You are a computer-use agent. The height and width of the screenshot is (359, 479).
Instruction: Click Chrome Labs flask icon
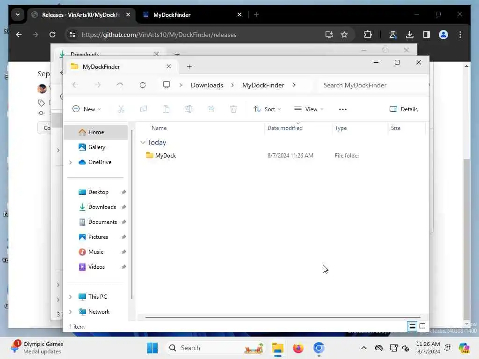393,35
